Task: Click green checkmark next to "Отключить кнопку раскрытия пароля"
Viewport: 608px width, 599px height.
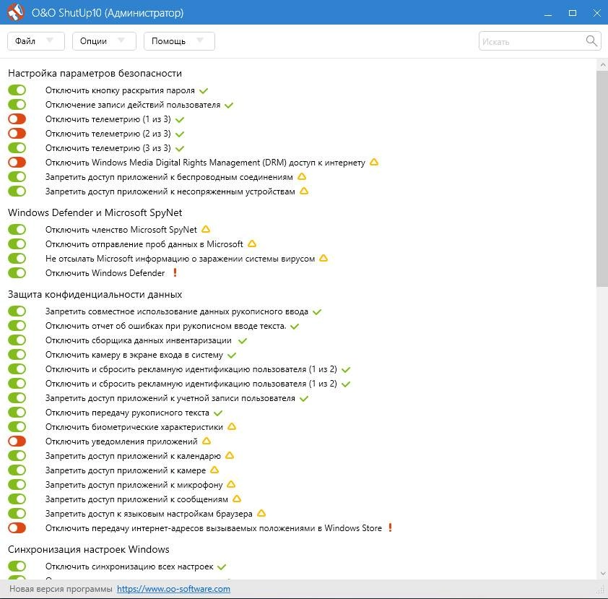Action: point(204,91)
